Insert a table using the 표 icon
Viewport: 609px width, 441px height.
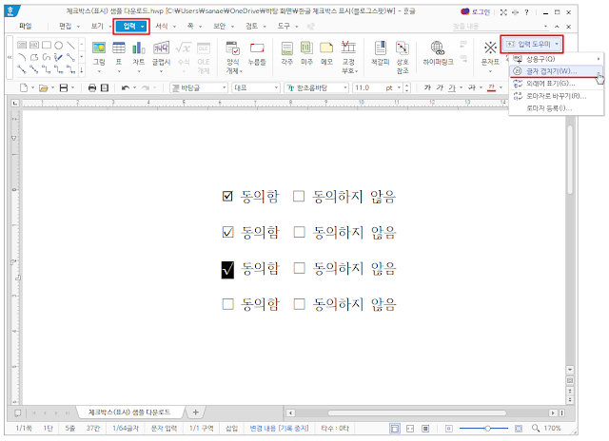pyautogui.click(x=119, y=48)
